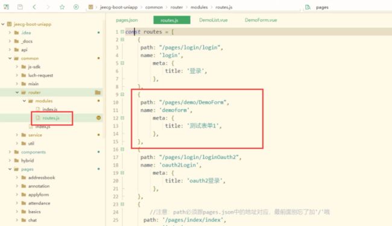Click the .idea folder icon

tap(16, 33)
